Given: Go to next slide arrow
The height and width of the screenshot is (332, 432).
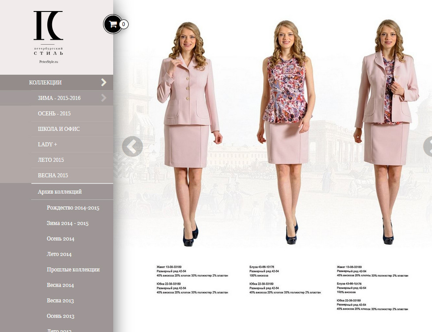Looking at the screenshot, I should point(429,146).
